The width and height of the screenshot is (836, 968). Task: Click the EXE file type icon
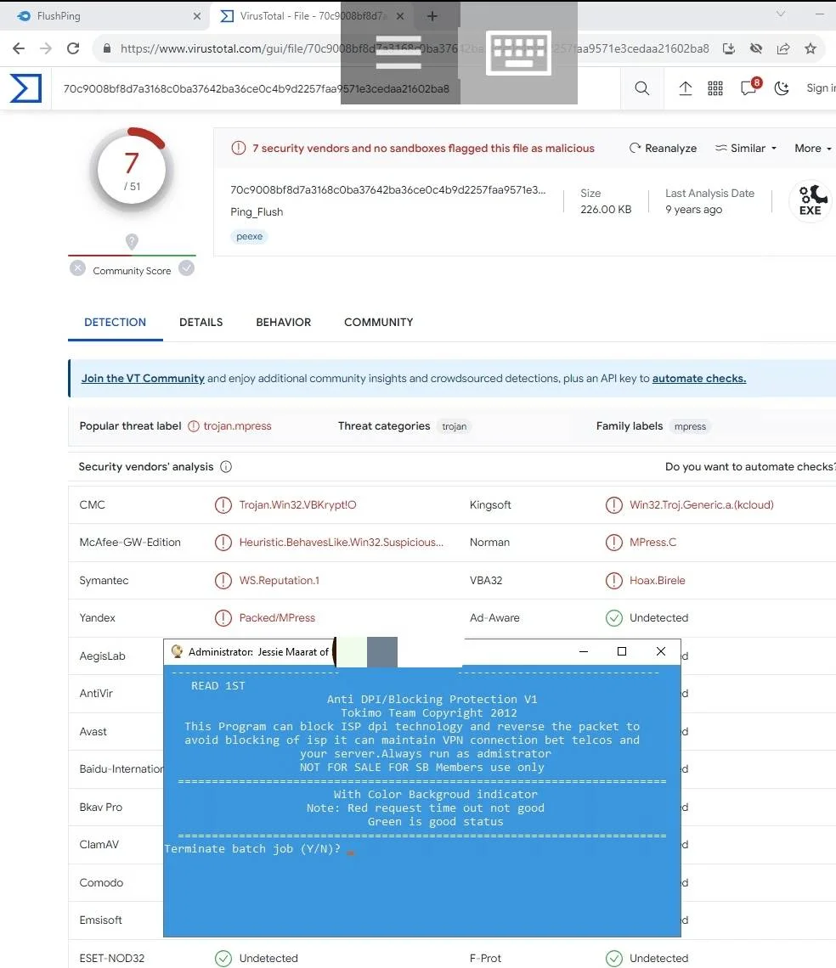810,200
